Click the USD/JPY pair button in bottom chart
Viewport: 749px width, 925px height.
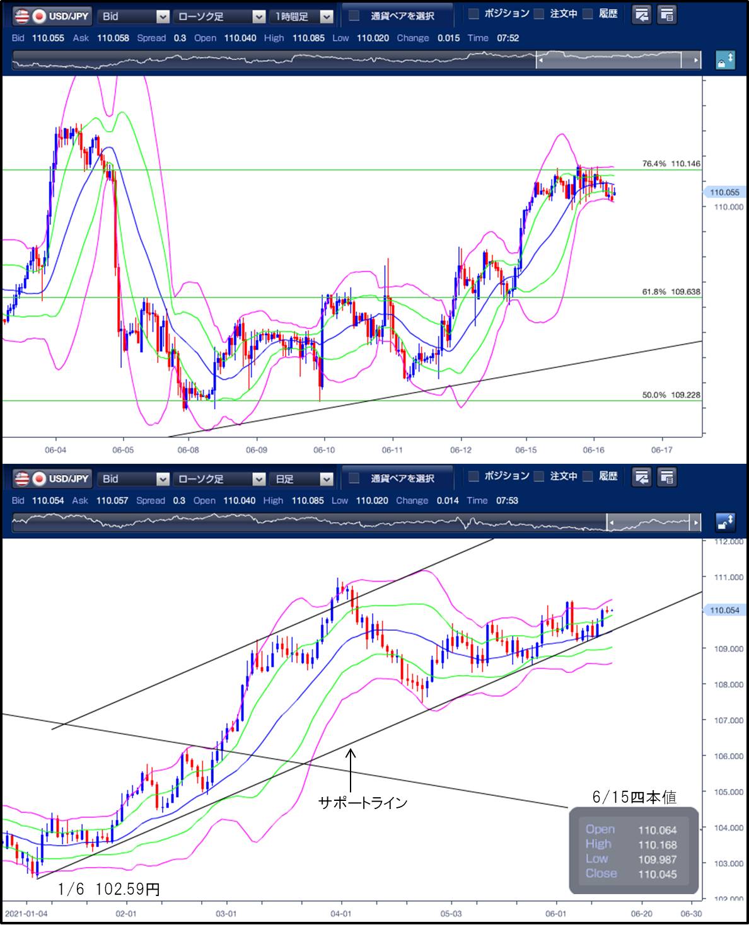pyautogui.click(x=52, y=478)
